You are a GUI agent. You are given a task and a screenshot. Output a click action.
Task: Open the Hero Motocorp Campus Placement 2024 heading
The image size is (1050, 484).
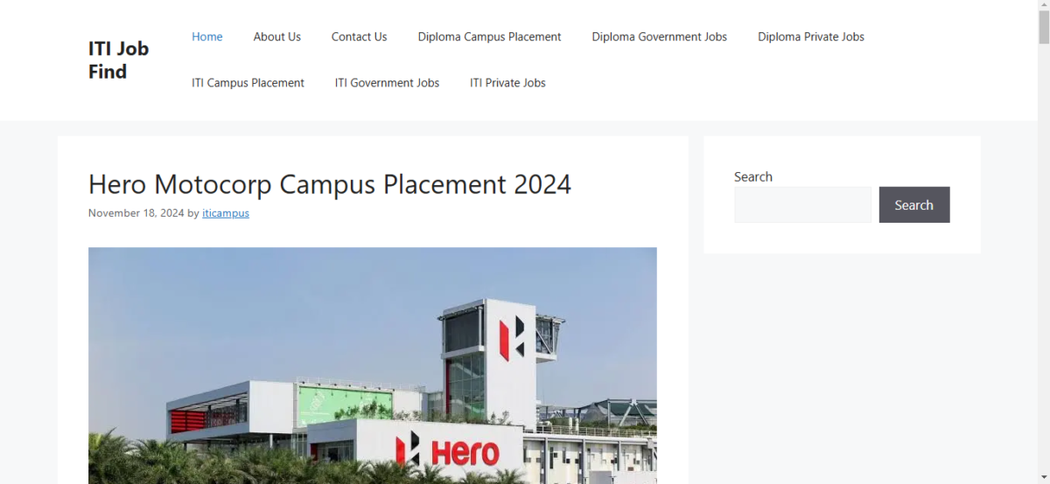coord(330,184)
